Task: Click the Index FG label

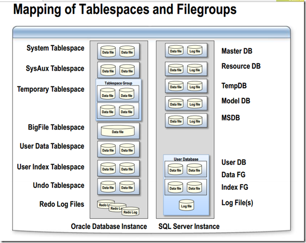Action: pyautogui.click(x=235, y=187)
